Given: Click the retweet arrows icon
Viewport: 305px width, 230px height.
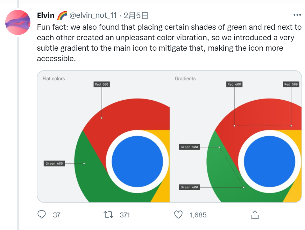Looking at the screenshot, I should click(x=108, y=215).
